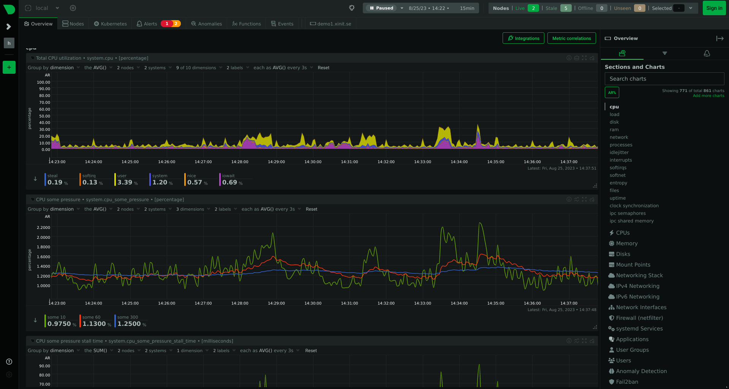Toggle the Paused playback state
The height and width of the screenshot is (389, 729).
pyautogui.click(x=381, y=8)
